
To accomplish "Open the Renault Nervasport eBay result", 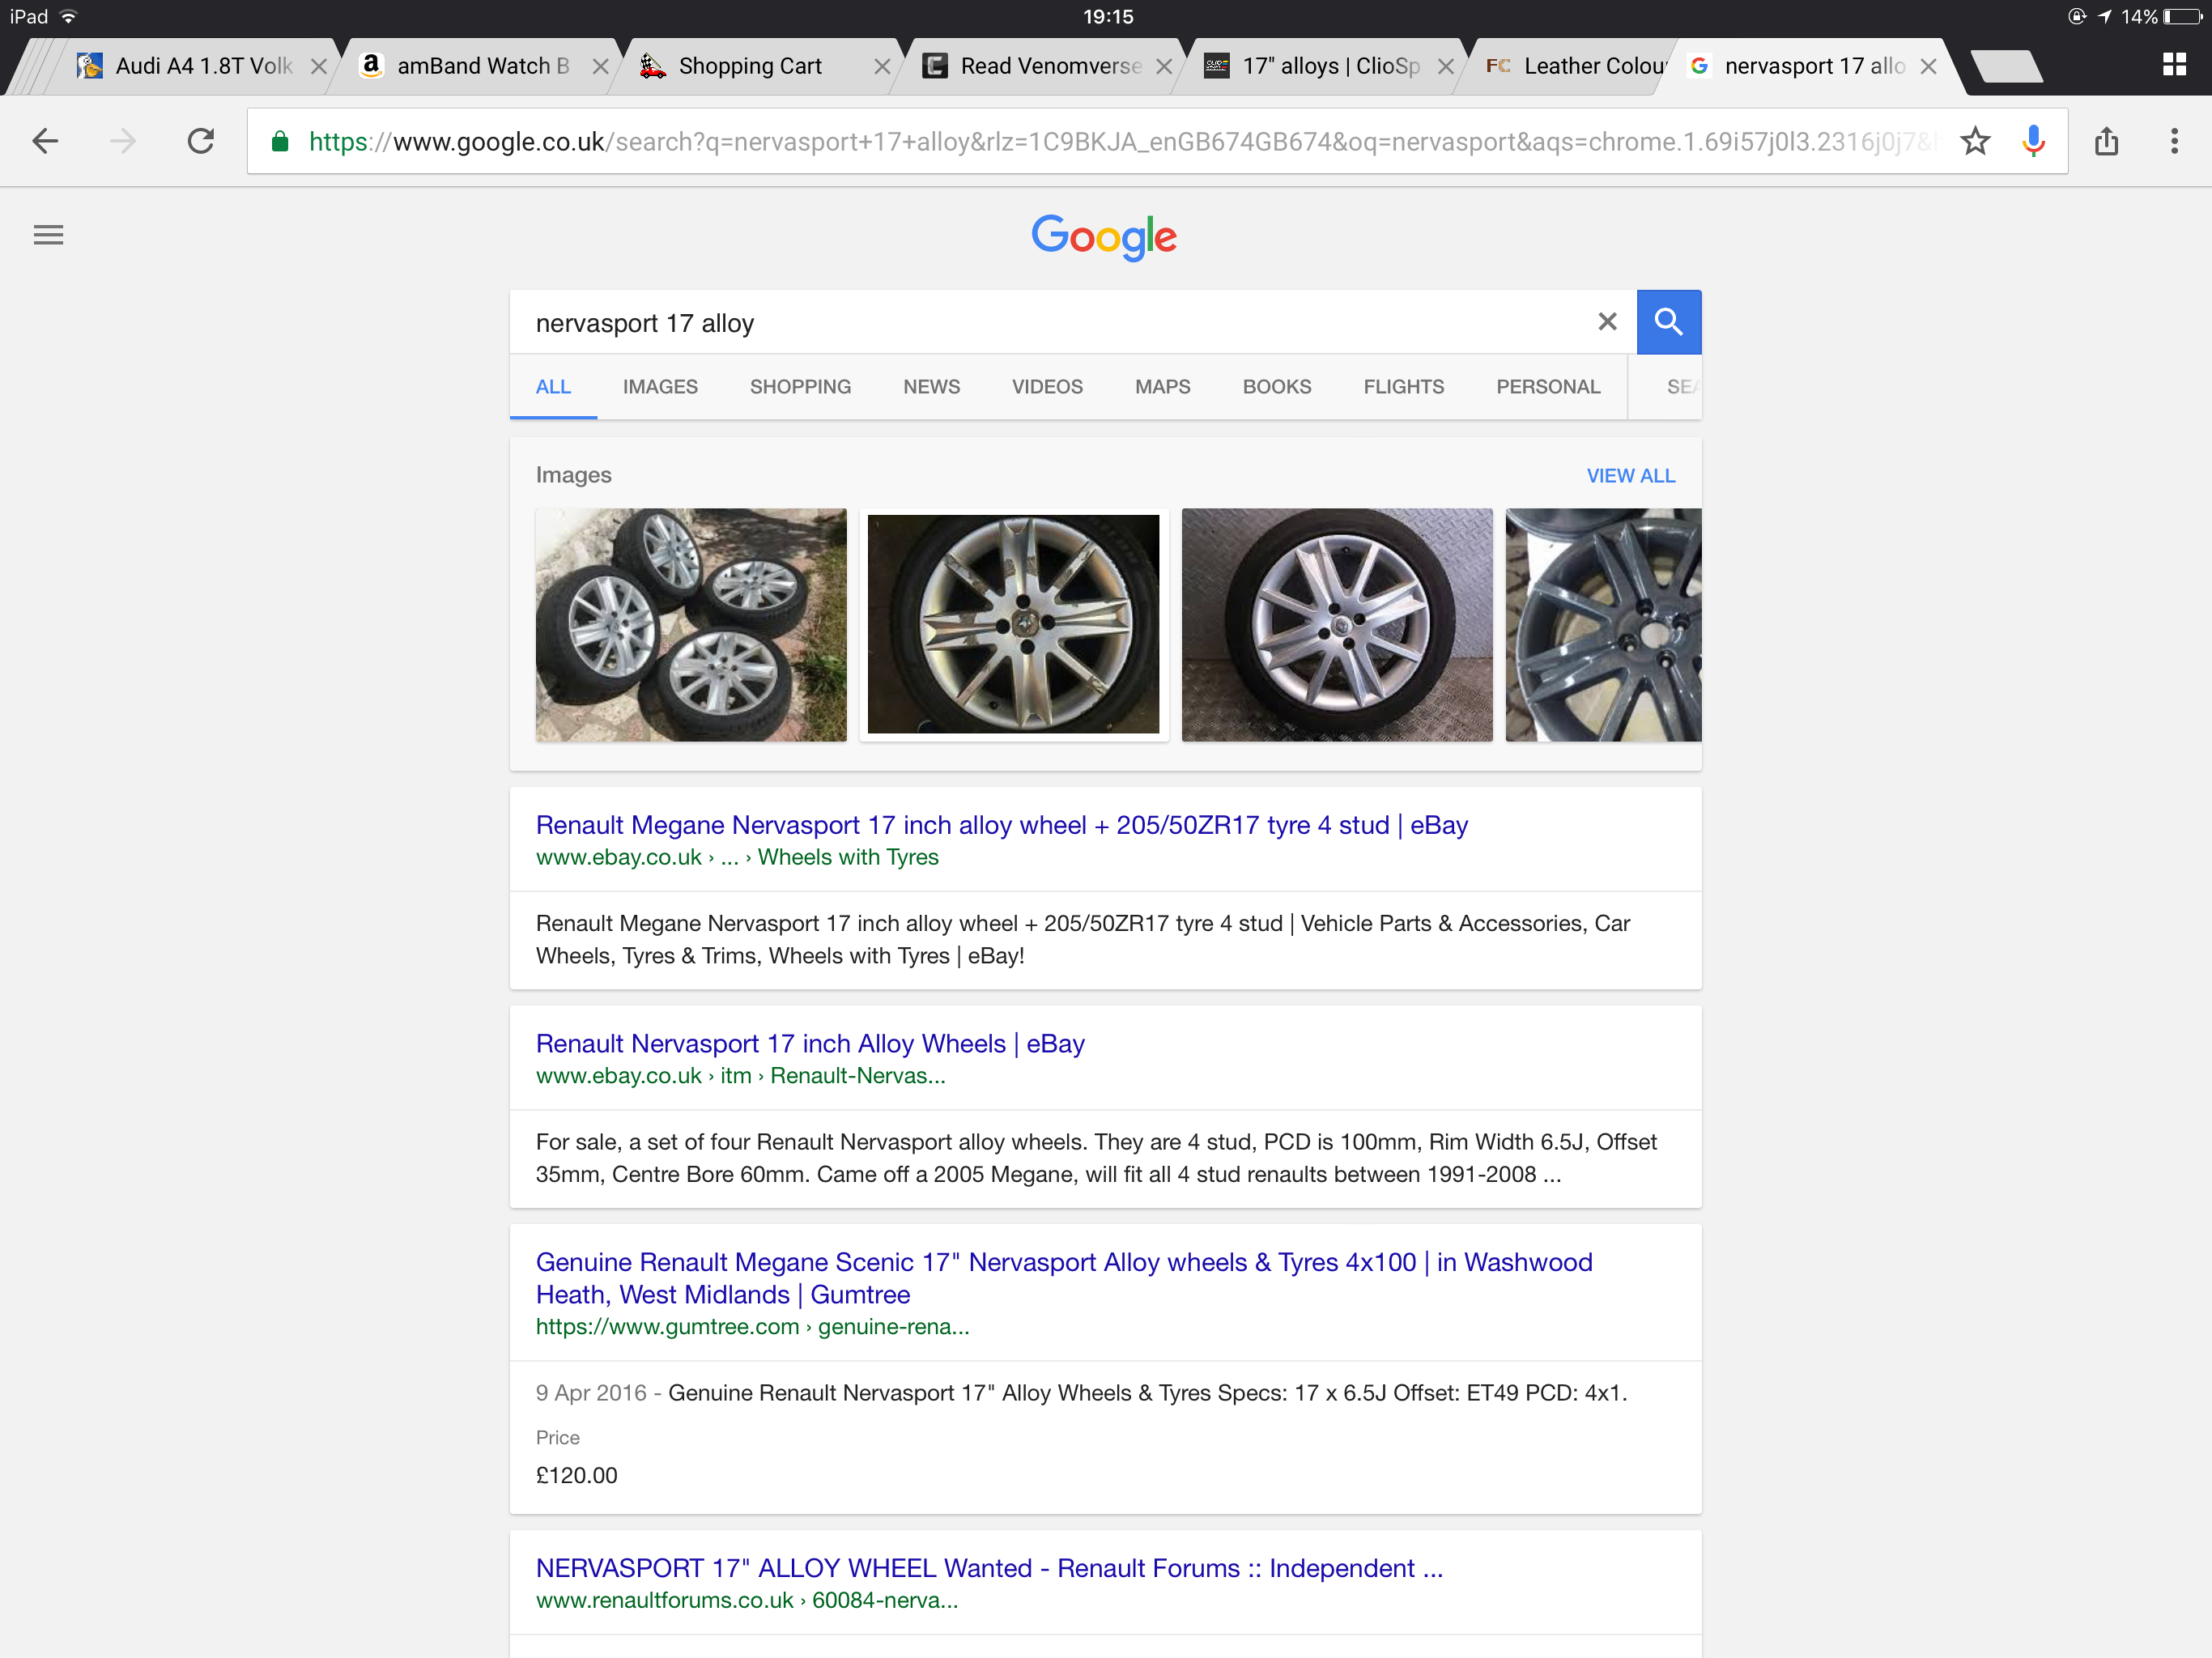I will coord(810,1044).
